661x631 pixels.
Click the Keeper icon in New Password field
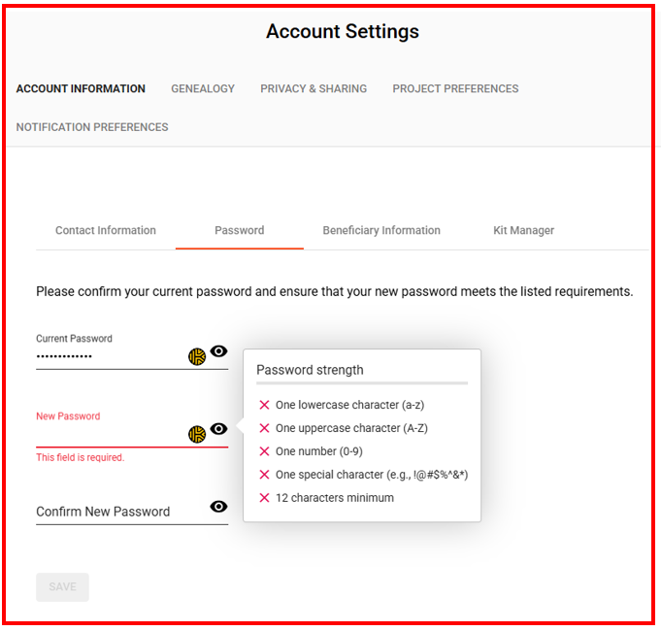pyautogui.click(x=197, y=434)
